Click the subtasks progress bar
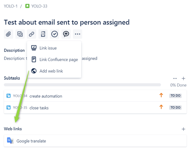 click(82, 85)
